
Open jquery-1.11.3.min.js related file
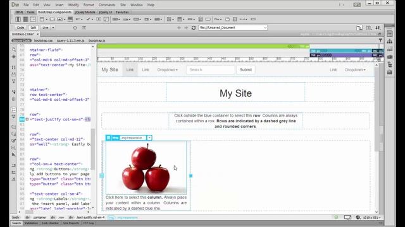pos(70,40)
